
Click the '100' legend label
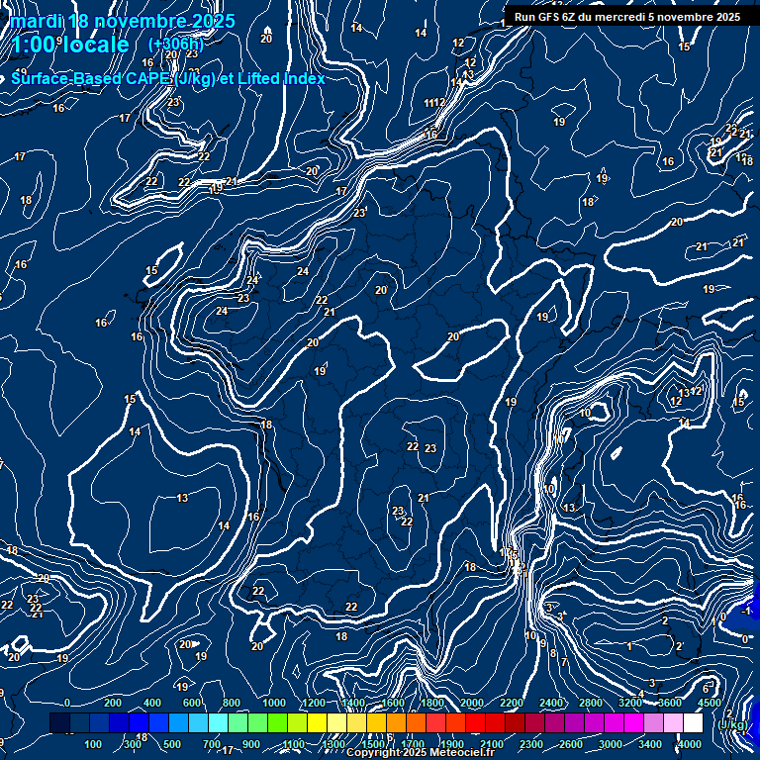point(93,744)
